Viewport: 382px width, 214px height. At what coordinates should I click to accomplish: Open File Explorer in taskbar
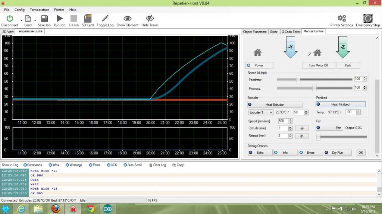38,209
